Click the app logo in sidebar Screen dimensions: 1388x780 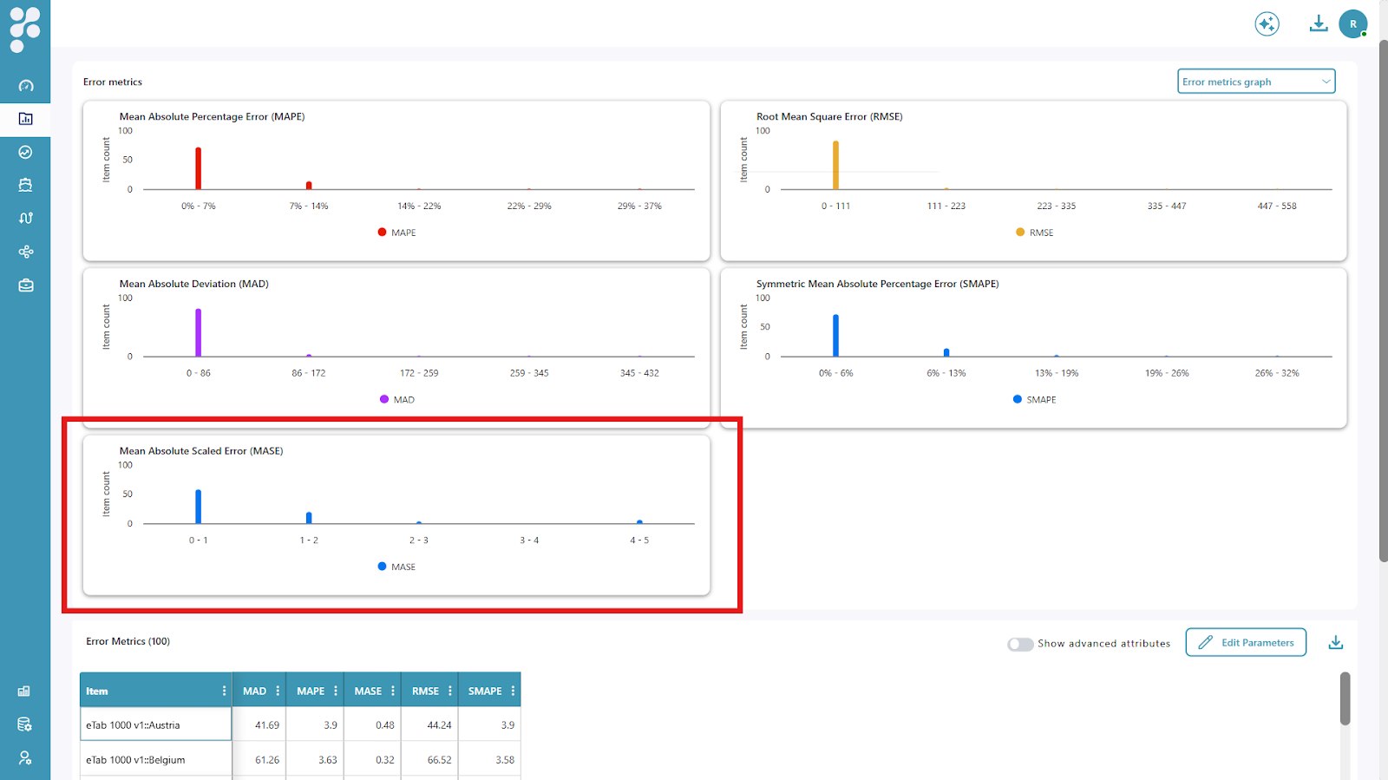25,29
